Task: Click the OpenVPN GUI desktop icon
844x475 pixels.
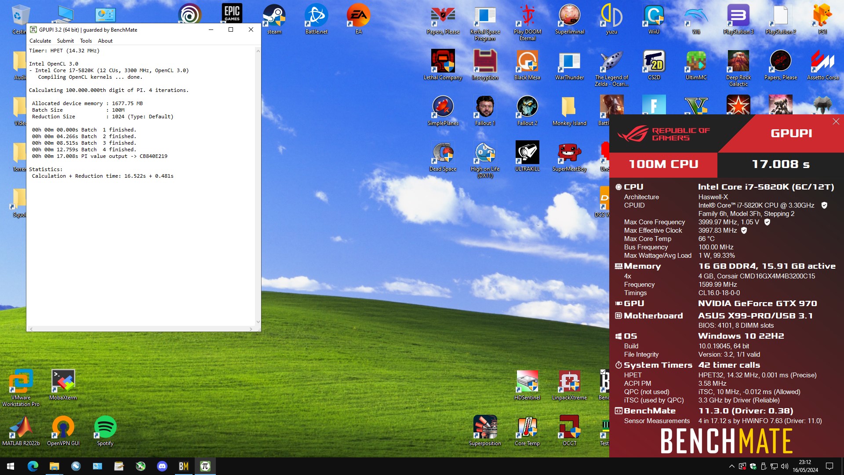Action: point(63,431)
